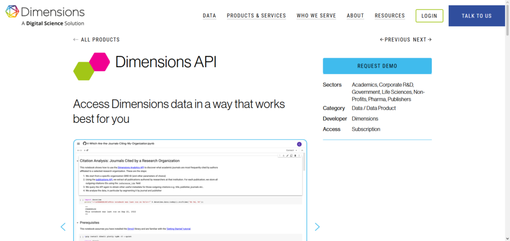The height and width of the screenshot is (241, 510).
Task: Click the TALK TO US button
Action: (x=477, y=16)
